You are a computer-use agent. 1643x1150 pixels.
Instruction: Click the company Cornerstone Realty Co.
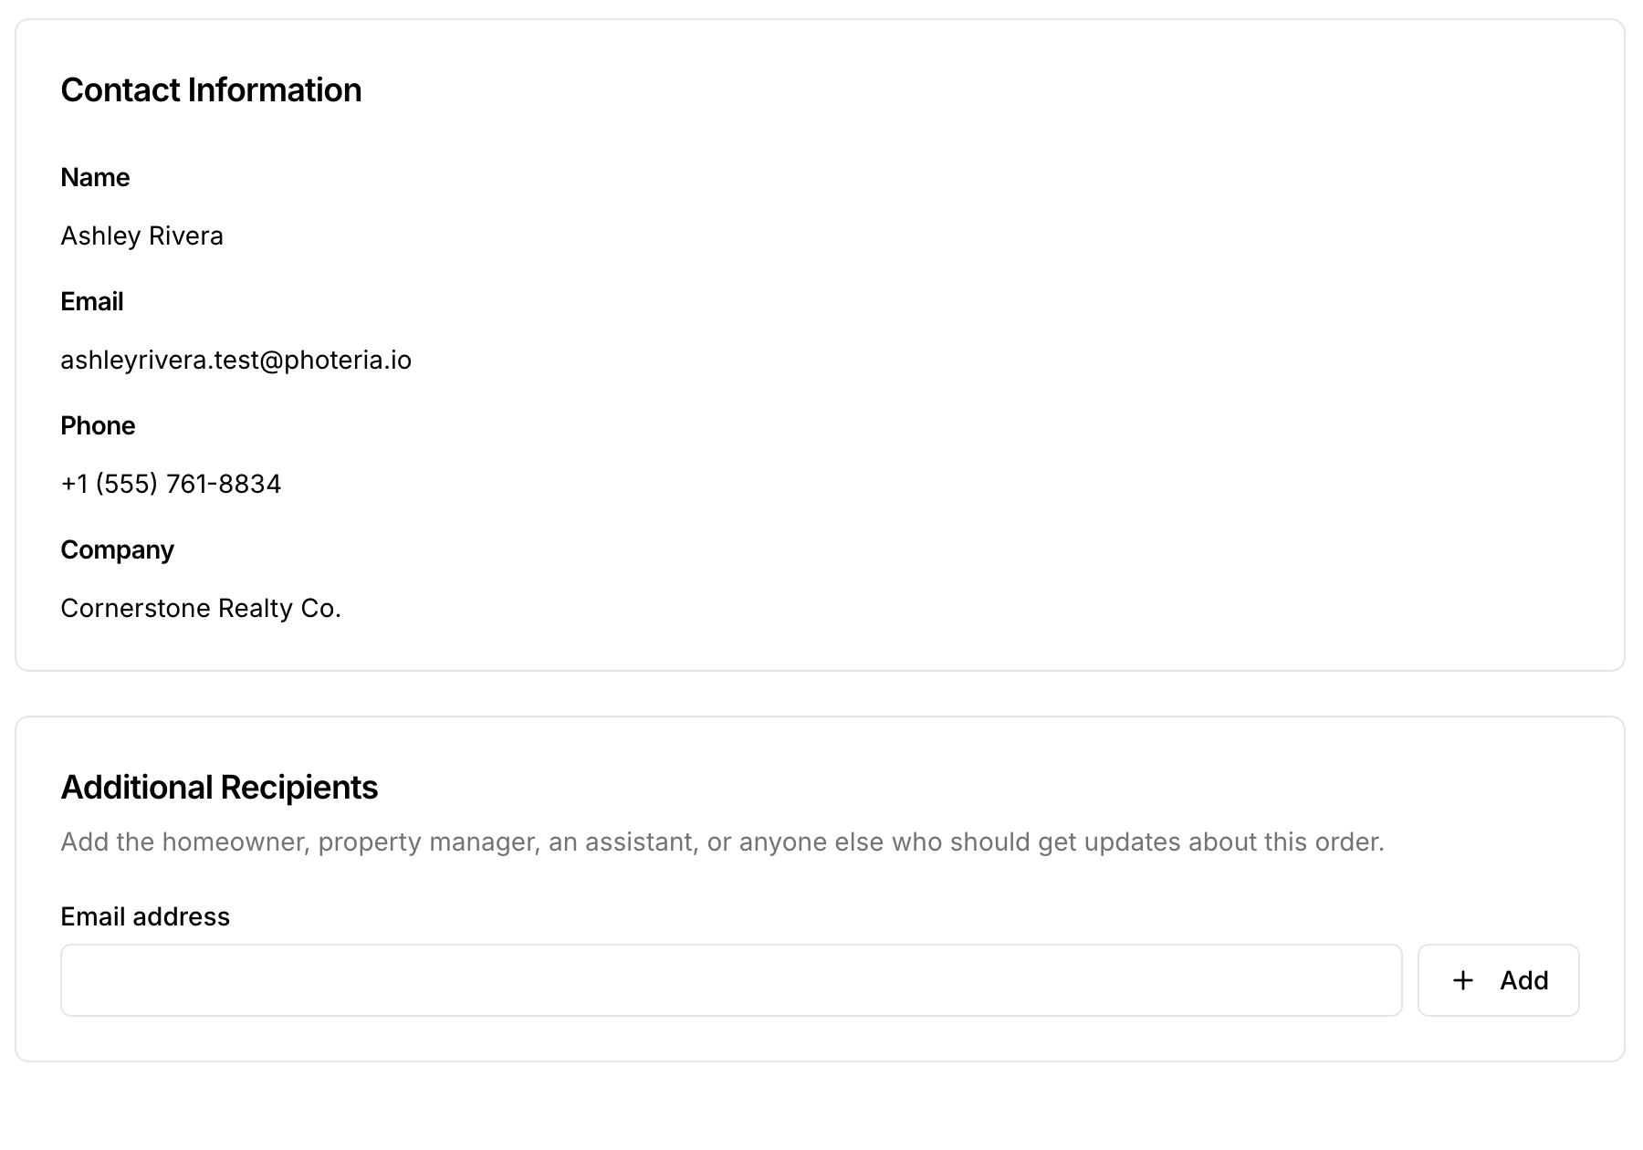(x=201, y=608)
